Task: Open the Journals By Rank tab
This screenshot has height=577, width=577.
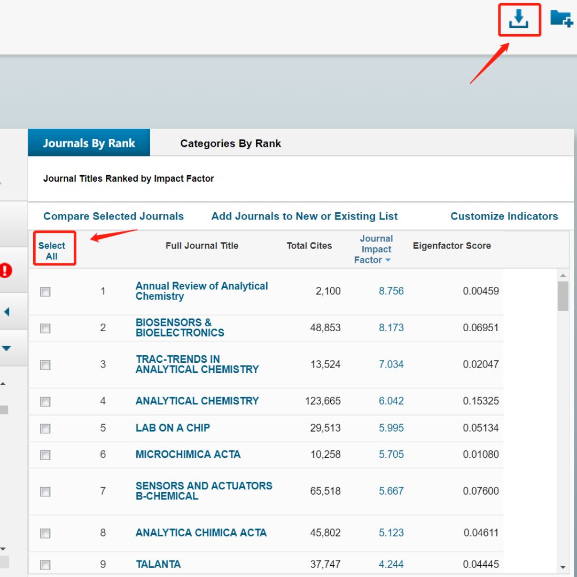Action: click(x=89, y=143)
